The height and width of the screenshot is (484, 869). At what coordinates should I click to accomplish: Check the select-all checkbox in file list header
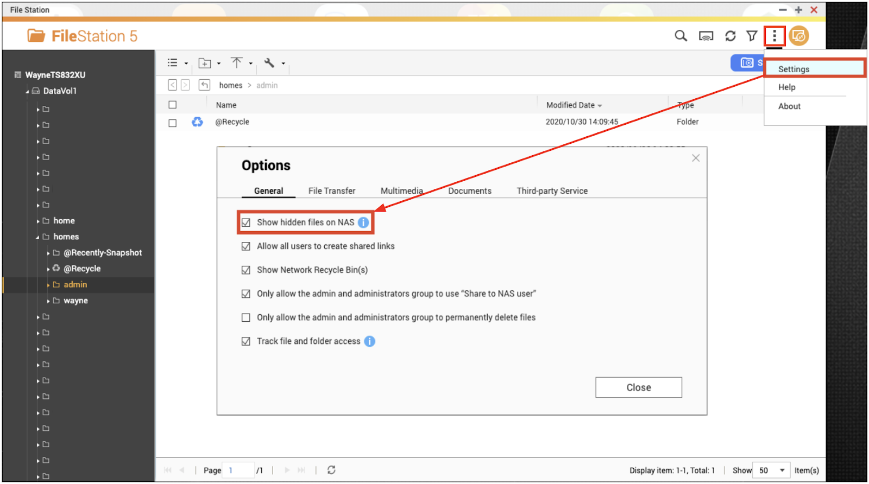(x=173, y=105)
